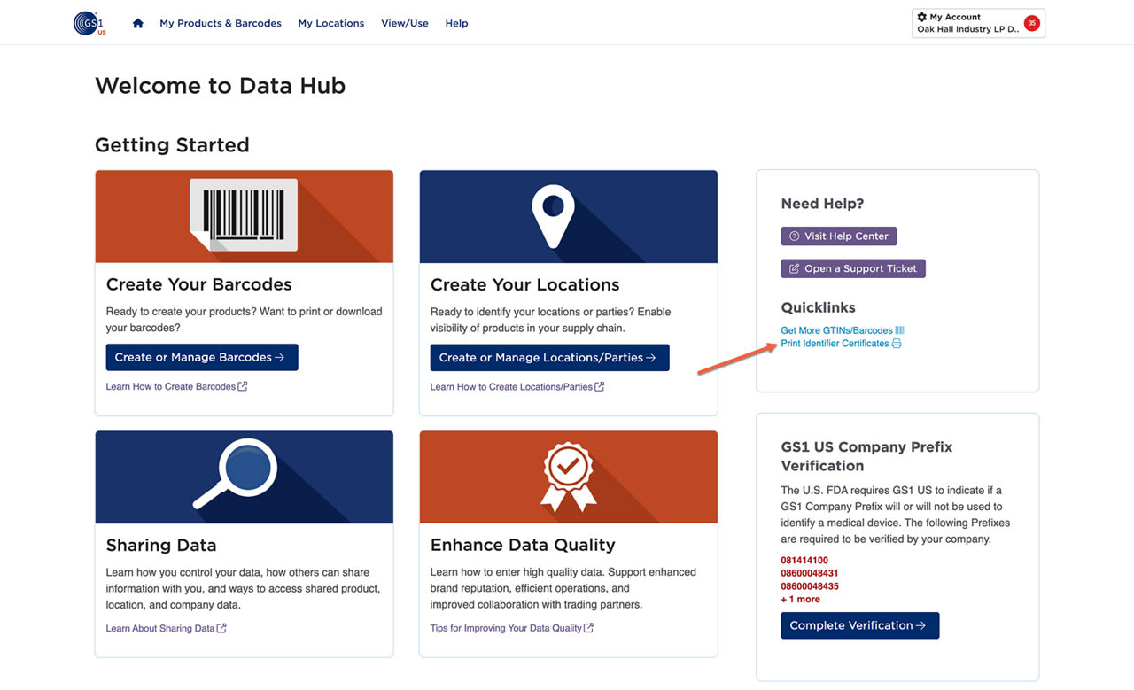Open the Help menu in navigation
The width and height of the screenshot is (1134, 690).
[456, 23]
